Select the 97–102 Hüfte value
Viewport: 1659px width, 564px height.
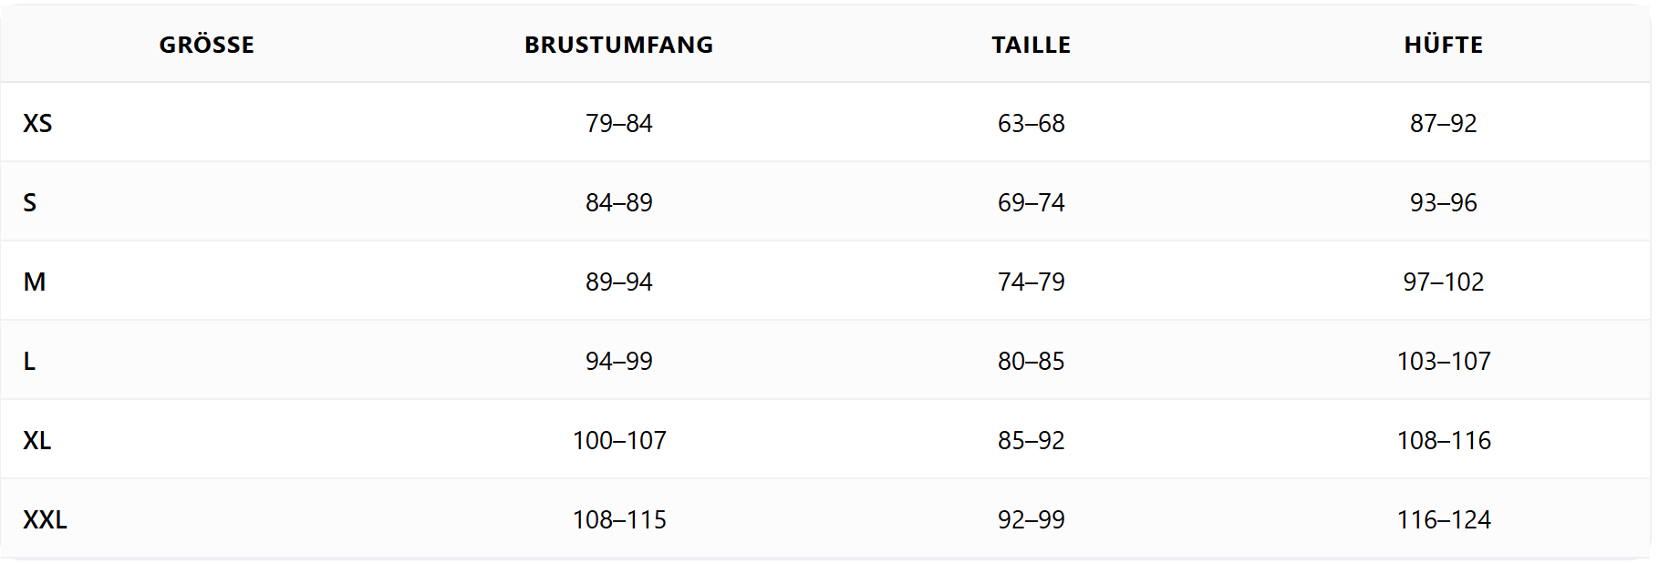tap(1443, 282)
